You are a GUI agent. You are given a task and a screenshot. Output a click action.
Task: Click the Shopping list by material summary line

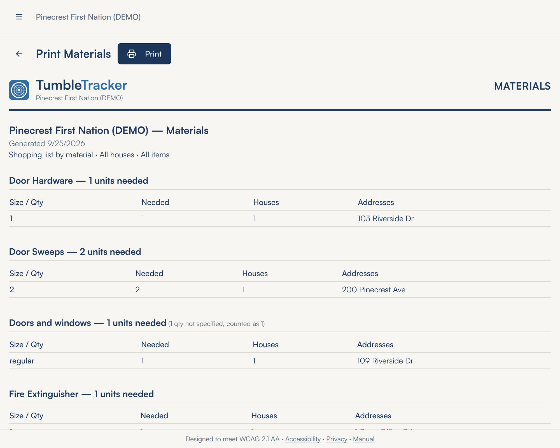click(89, 155)
